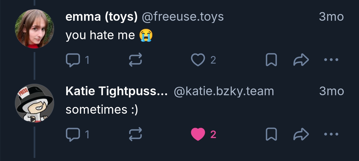Click the @freeuse.toys handle
The image size is (359, 161).
point(183,17)
